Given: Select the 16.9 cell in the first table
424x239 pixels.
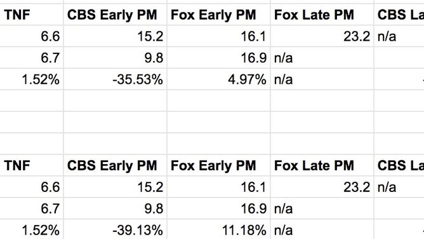Looking at the screenshot, I should pyautogui.click(x=219, y=58).
